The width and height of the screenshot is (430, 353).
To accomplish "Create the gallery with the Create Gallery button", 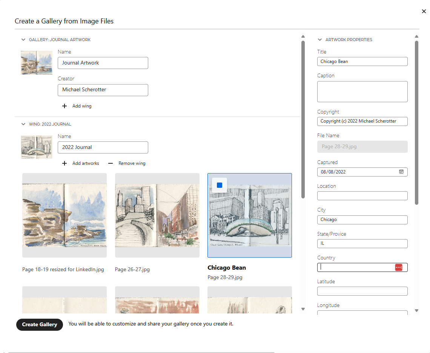I will point(40,324).
